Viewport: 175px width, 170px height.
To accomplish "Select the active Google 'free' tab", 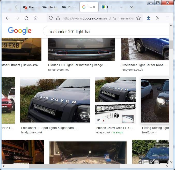I will [89, 7].
